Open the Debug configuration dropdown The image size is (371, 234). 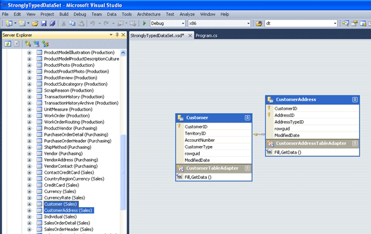[168, 23]
